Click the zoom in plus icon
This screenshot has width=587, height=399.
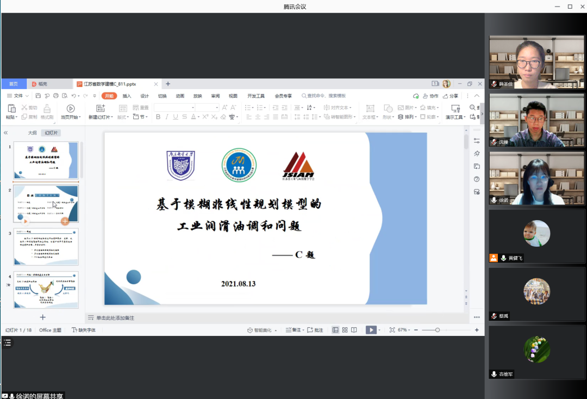pyautogui.click(x=477, y=330)
